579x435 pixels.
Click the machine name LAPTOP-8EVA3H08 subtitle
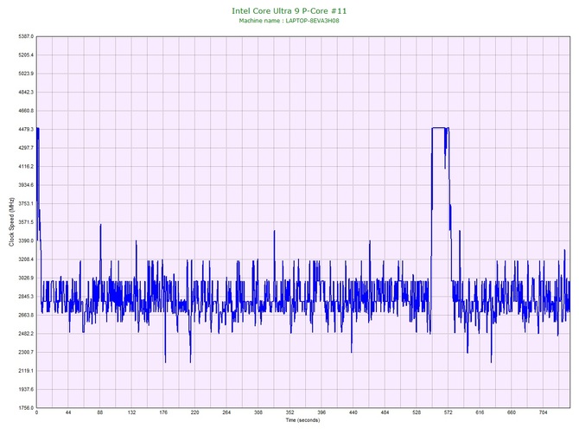click(289, 21)
